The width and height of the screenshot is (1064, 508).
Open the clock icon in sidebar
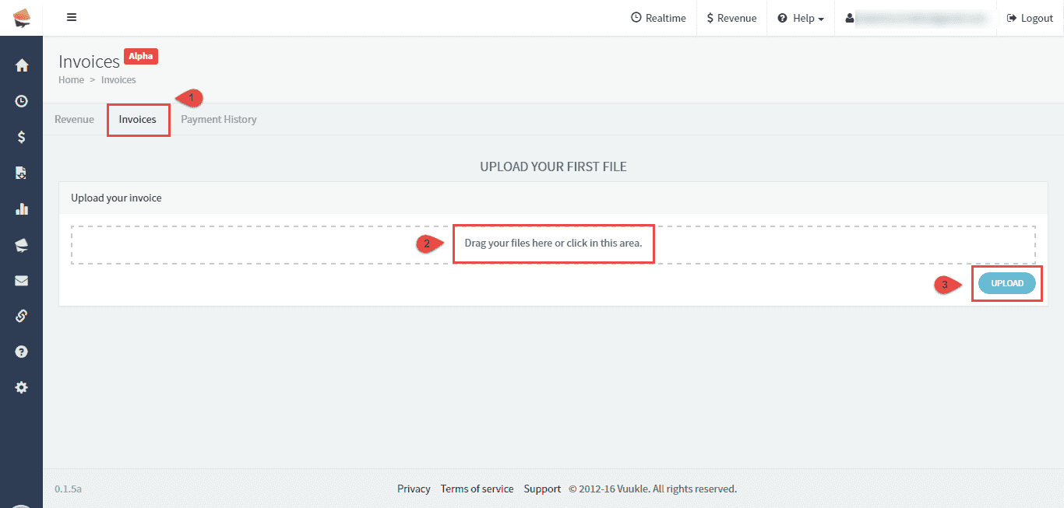pos(22,101)
